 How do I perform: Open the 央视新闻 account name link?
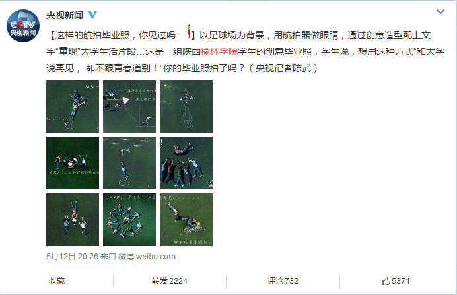click(65, 15)
